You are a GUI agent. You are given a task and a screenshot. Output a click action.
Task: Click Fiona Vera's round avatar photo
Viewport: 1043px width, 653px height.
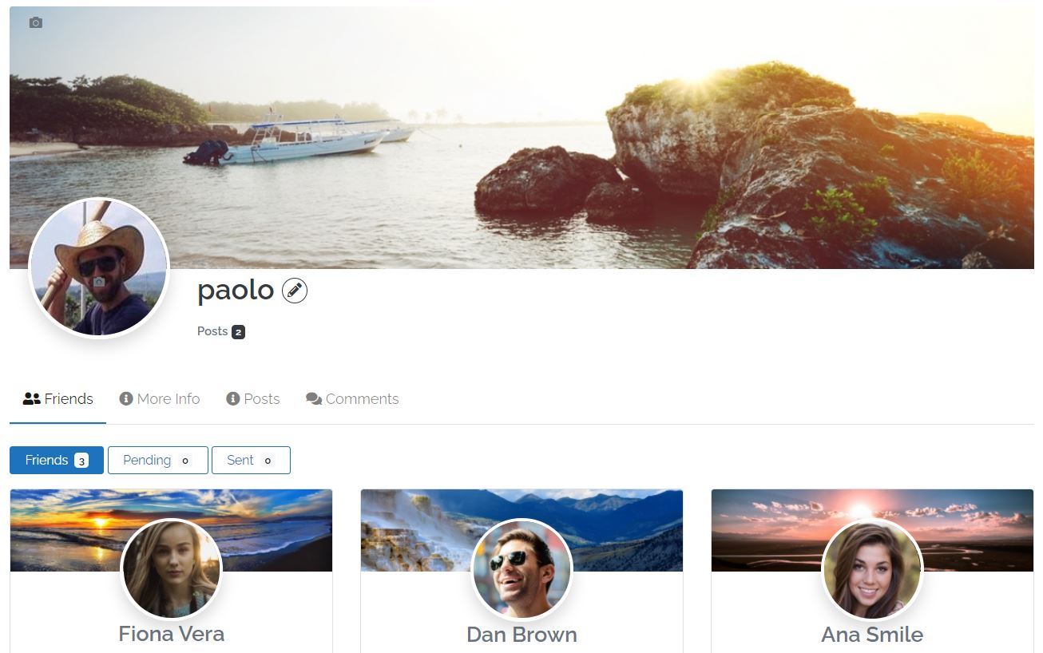point(171,569)
